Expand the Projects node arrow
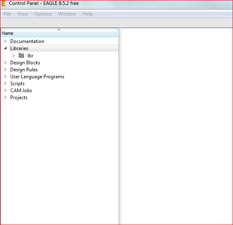 point(5,98)
